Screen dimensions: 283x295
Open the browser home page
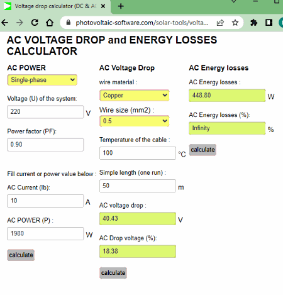pos(50,23)
